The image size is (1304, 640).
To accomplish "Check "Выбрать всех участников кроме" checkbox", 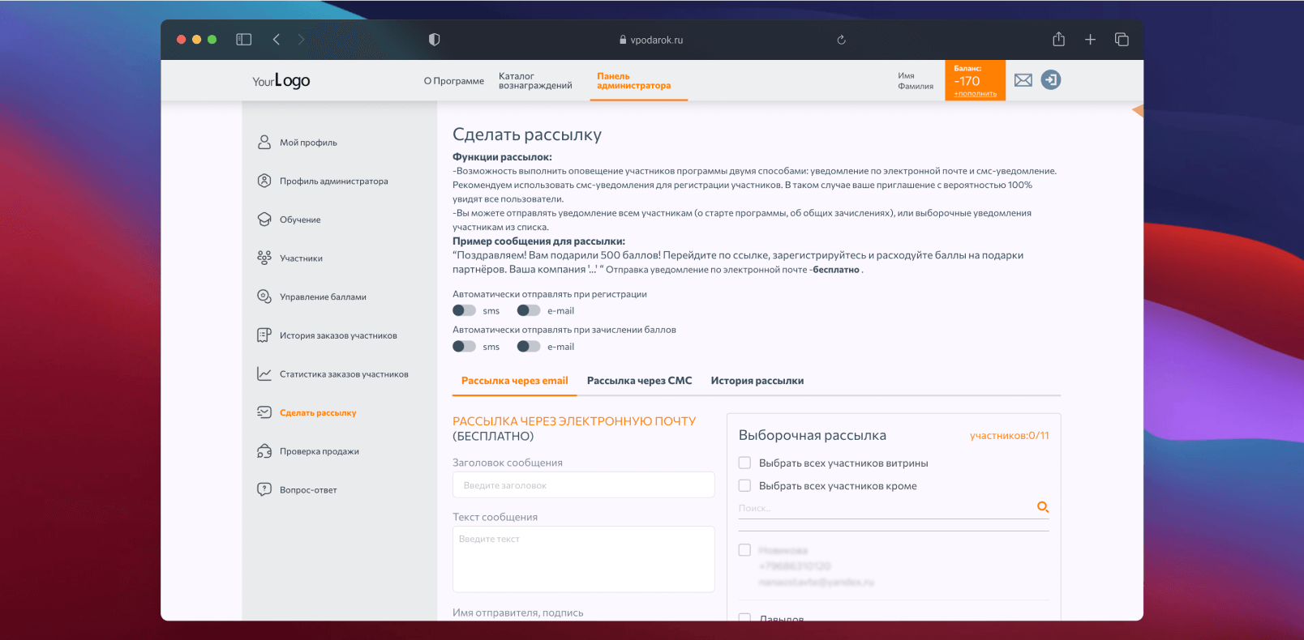I will click(x=744, y=486).
